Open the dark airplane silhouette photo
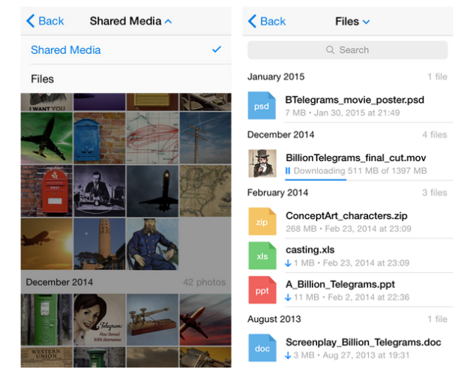Viewport: 473px width, 375px height. point(153,190)
